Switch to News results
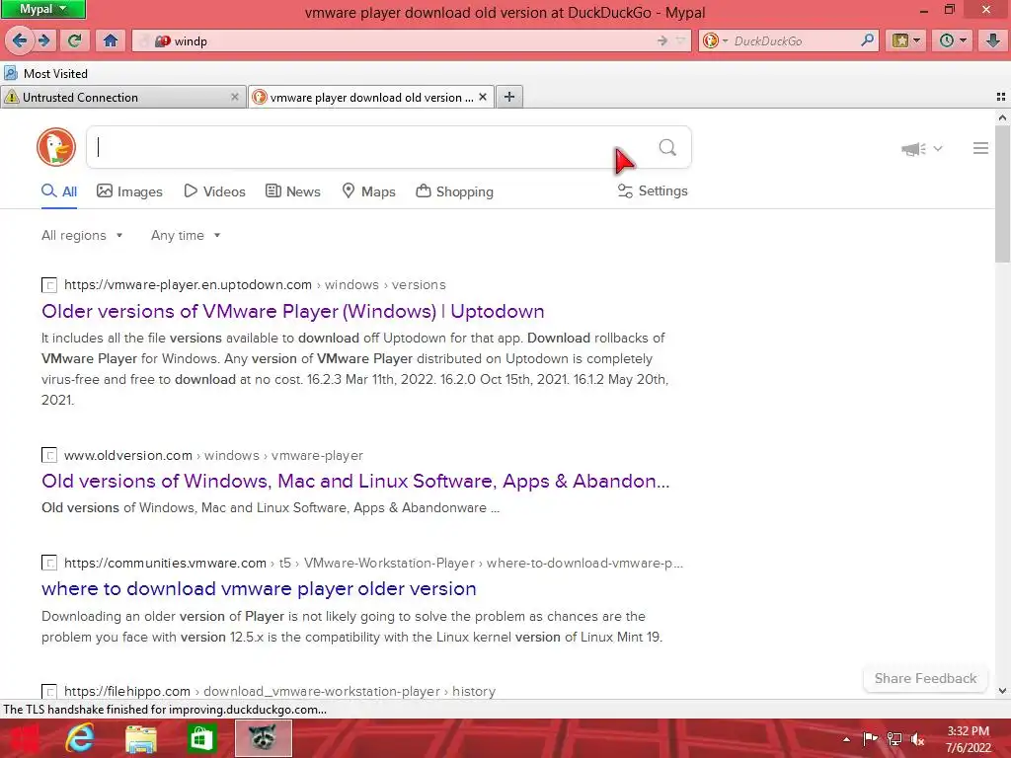Screen dimensions: 1011x758 [292, 191]
